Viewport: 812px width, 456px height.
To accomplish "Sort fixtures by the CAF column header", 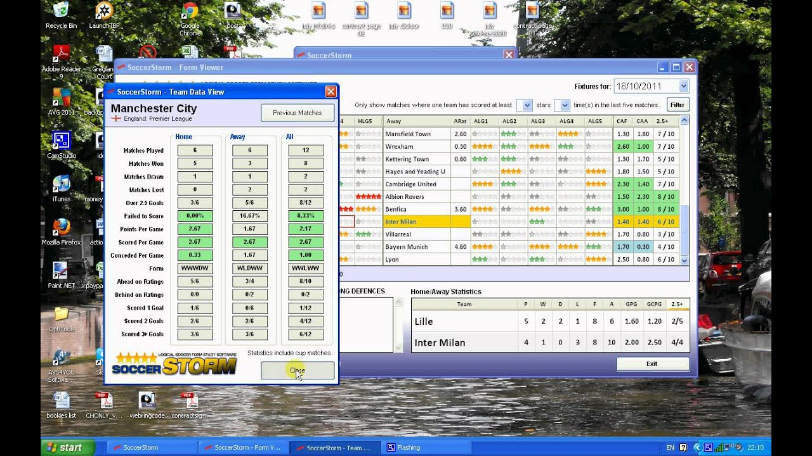I will (x=623, y=121).
